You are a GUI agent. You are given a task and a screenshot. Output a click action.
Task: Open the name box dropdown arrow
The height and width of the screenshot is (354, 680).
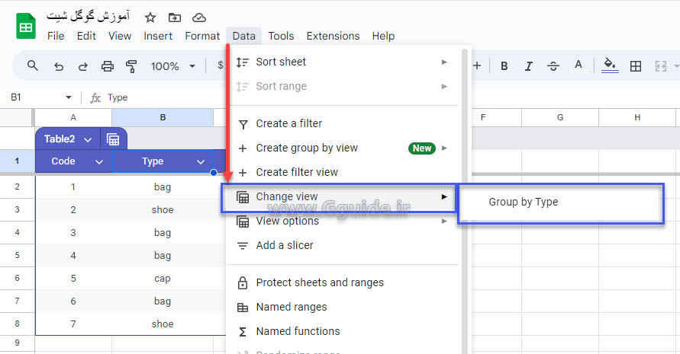tap(69, 97)
